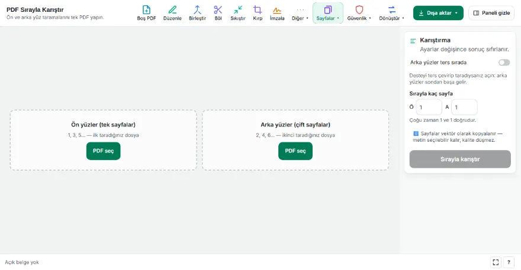The height and width of the screenshot is (270, 521).
Task: Open the Sayfalar pages dropdown
Action: point(327,13)
